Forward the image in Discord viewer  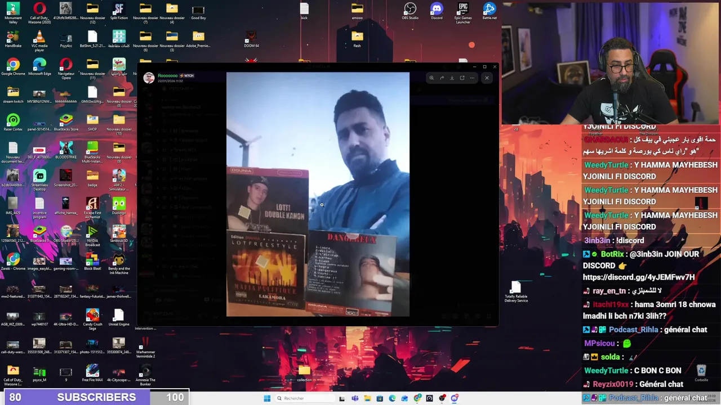[442, 78]
